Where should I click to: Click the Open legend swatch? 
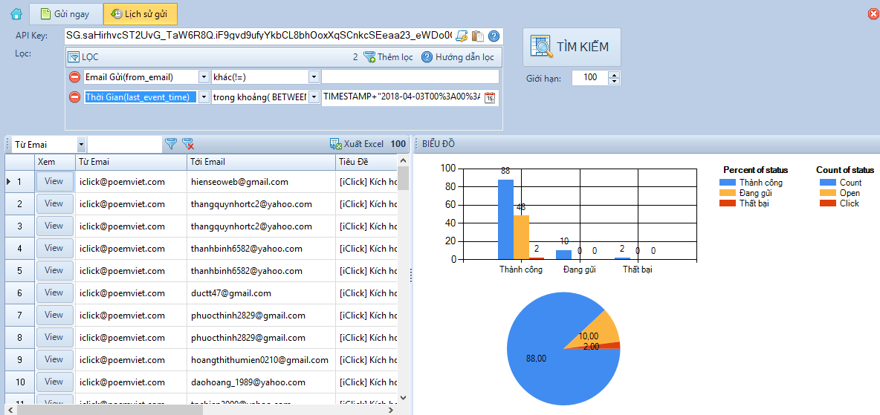pyautogui.click(x=827, y=193)
